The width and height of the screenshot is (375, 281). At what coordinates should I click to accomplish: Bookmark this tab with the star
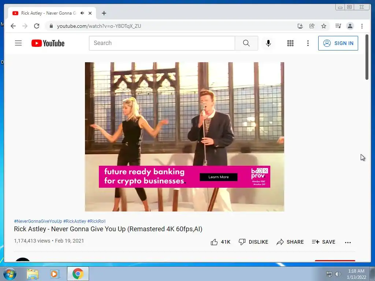324,26
